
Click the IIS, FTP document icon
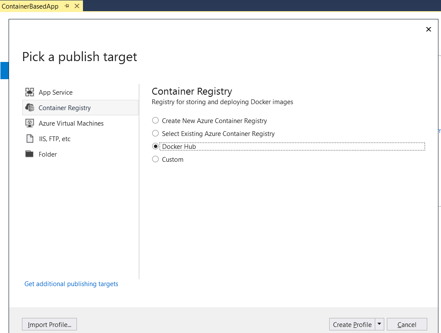coord(30,139)
